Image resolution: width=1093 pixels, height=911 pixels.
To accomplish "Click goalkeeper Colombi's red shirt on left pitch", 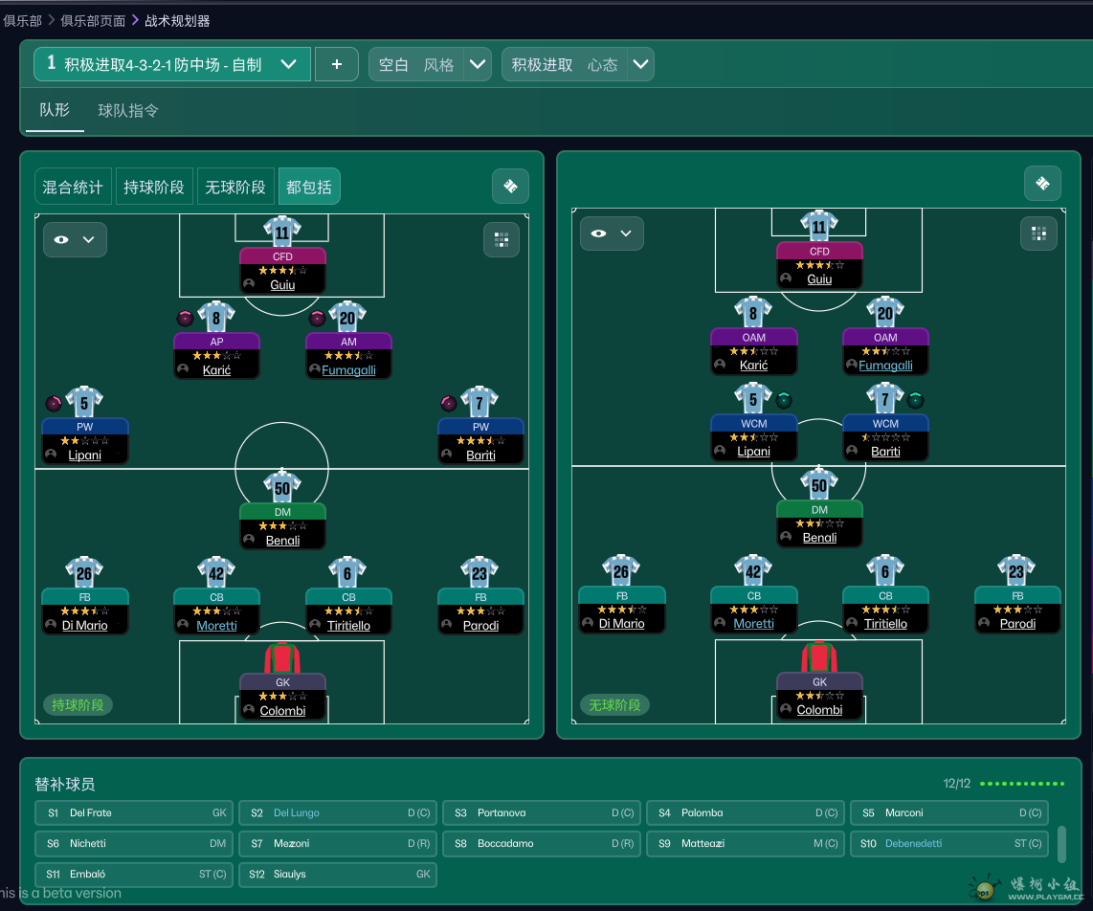I will point(282,659).
